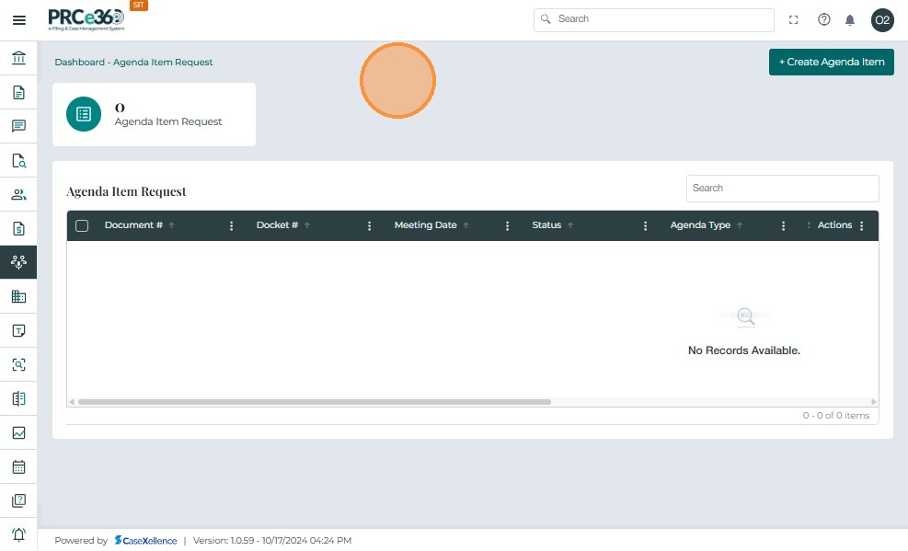
Task: Open Meeting Date column menu
Action: 507,225
